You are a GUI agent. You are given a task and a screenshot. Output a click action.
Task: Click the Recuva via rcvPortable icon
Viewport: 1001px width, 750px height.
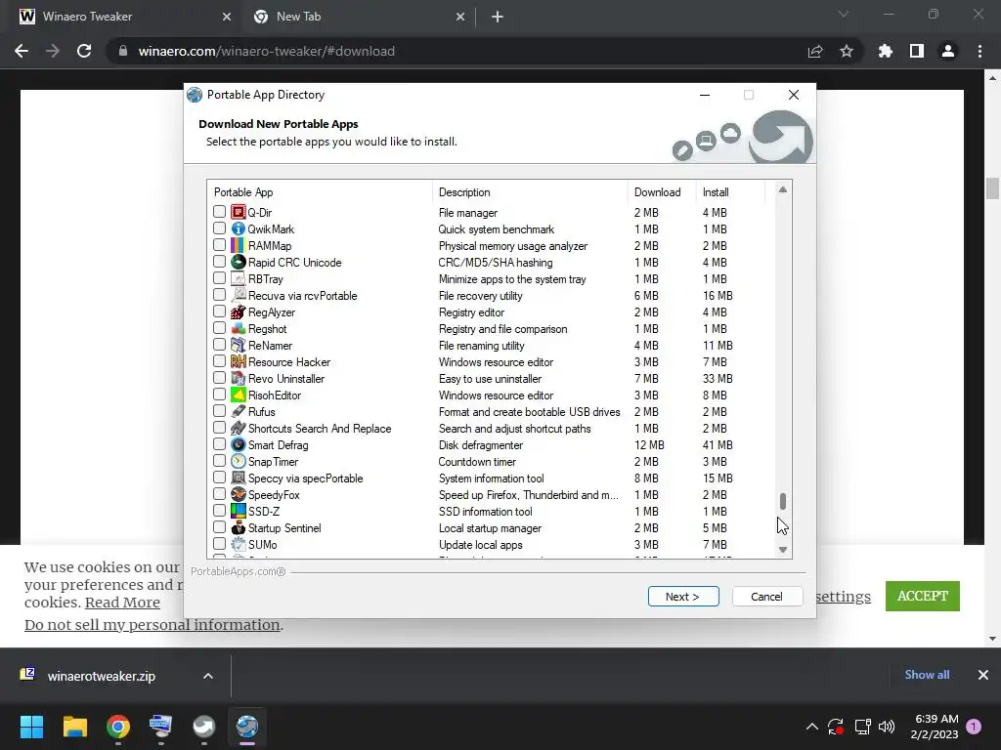click(239, 295)
